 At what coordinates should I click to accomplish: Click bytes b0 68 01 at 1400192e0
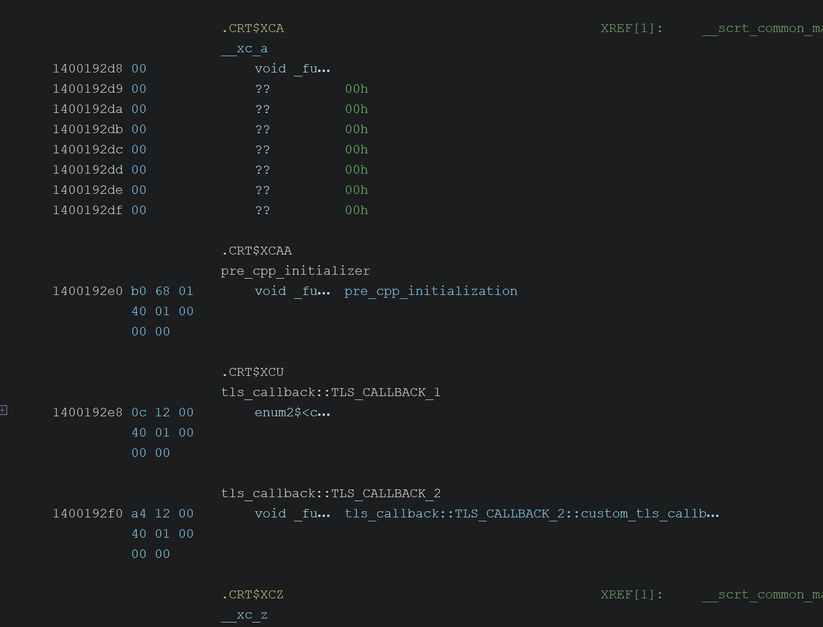click(x=162, y=291)
